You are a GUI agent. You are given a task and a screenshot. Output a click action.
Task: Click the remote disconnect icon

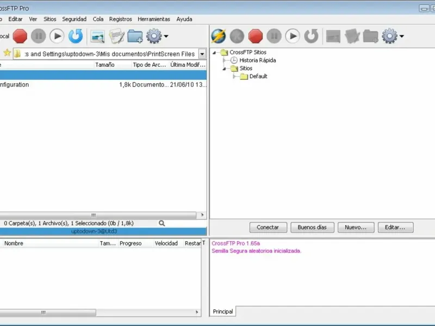click(x=237, y=36)
